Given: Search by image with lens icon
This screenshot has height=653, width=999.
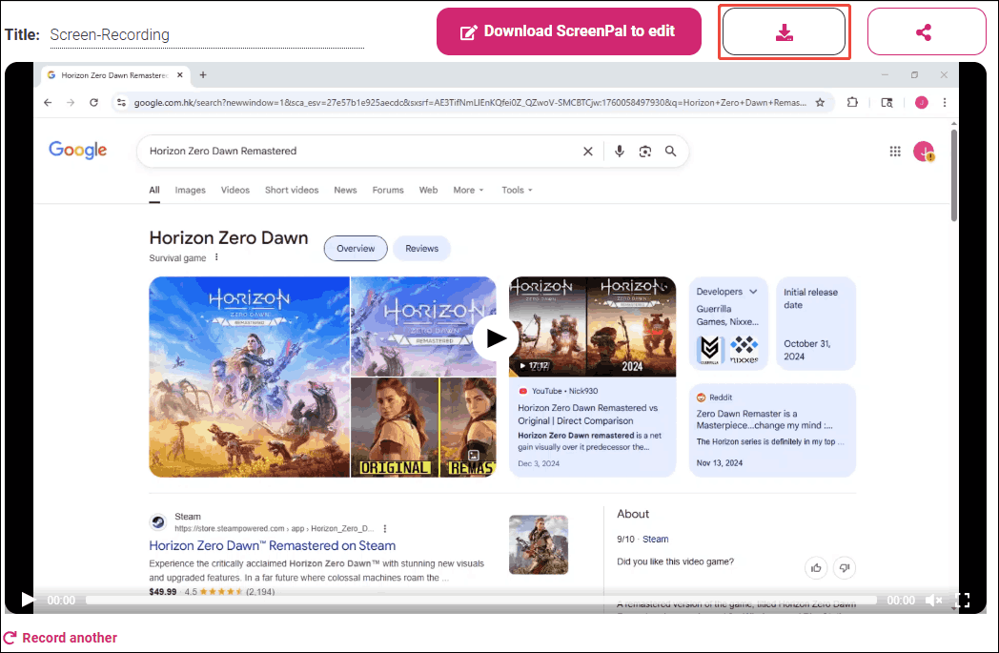Looking at the screenshot, I should [644, 151].
